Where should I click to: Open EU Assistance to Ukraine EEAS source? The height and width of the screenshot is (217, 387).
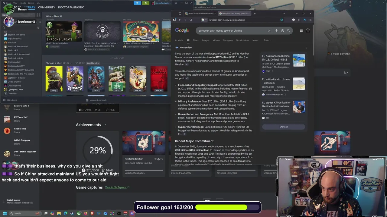click(284, 64)
